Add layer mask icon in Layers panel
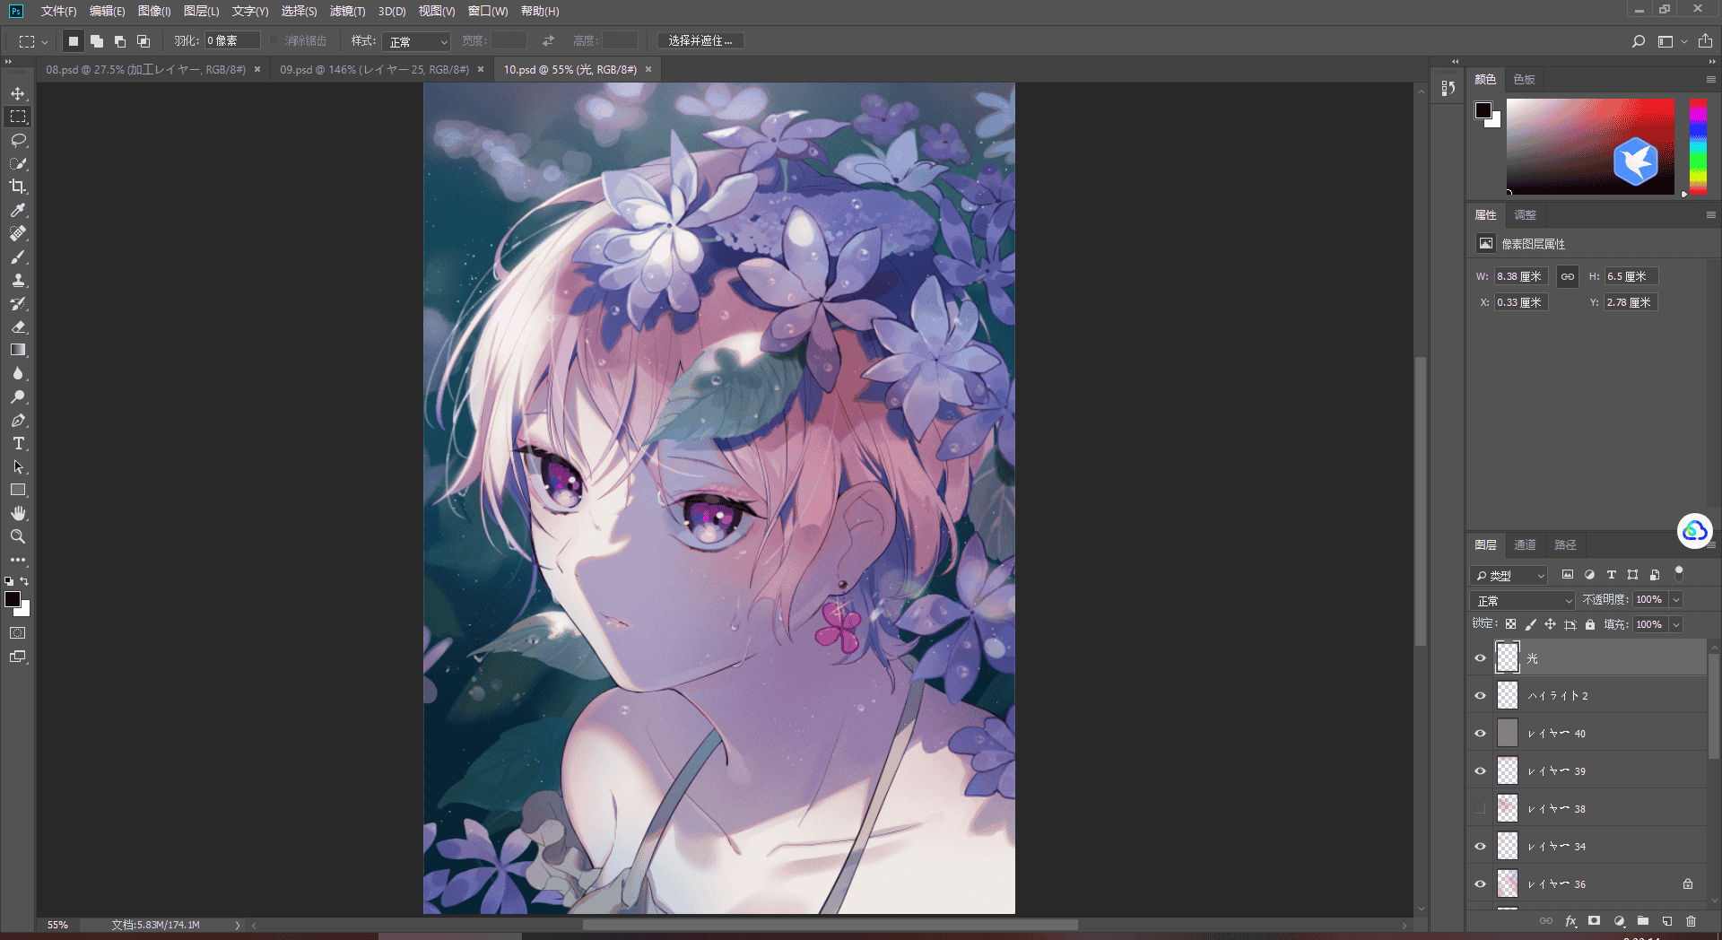Screen dimensions: 1722x940 pyautogui.click(x=1594, y=921)
